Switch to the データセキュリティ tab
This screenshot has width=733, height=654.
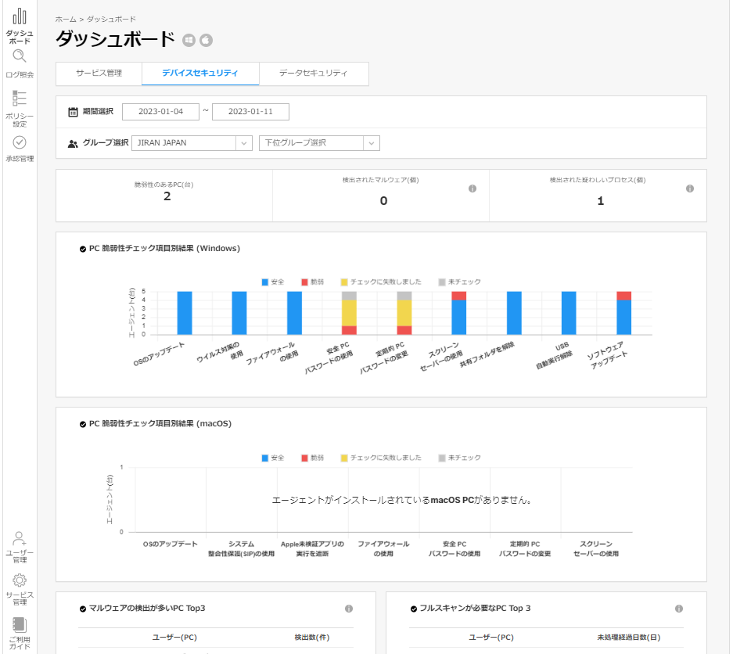click(x=314, y=74)
